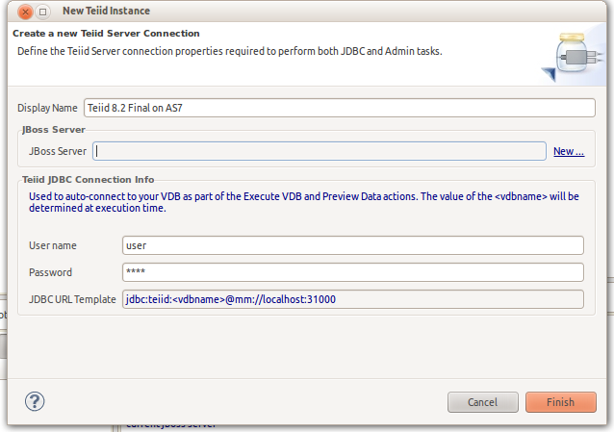Click the 'JBoss Server' group title
Image resolution: width=614 pixels, height=432 pixels.
click(x=54, y=130)
